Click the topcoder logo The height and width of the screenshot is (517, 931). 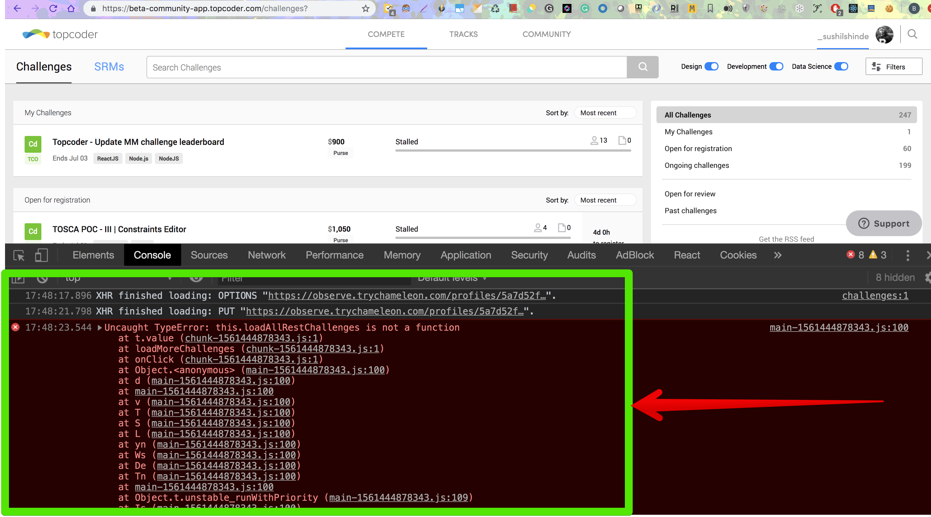60,34
